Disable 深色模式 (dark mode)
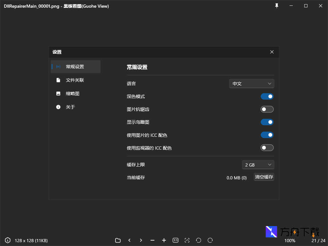 267,96
